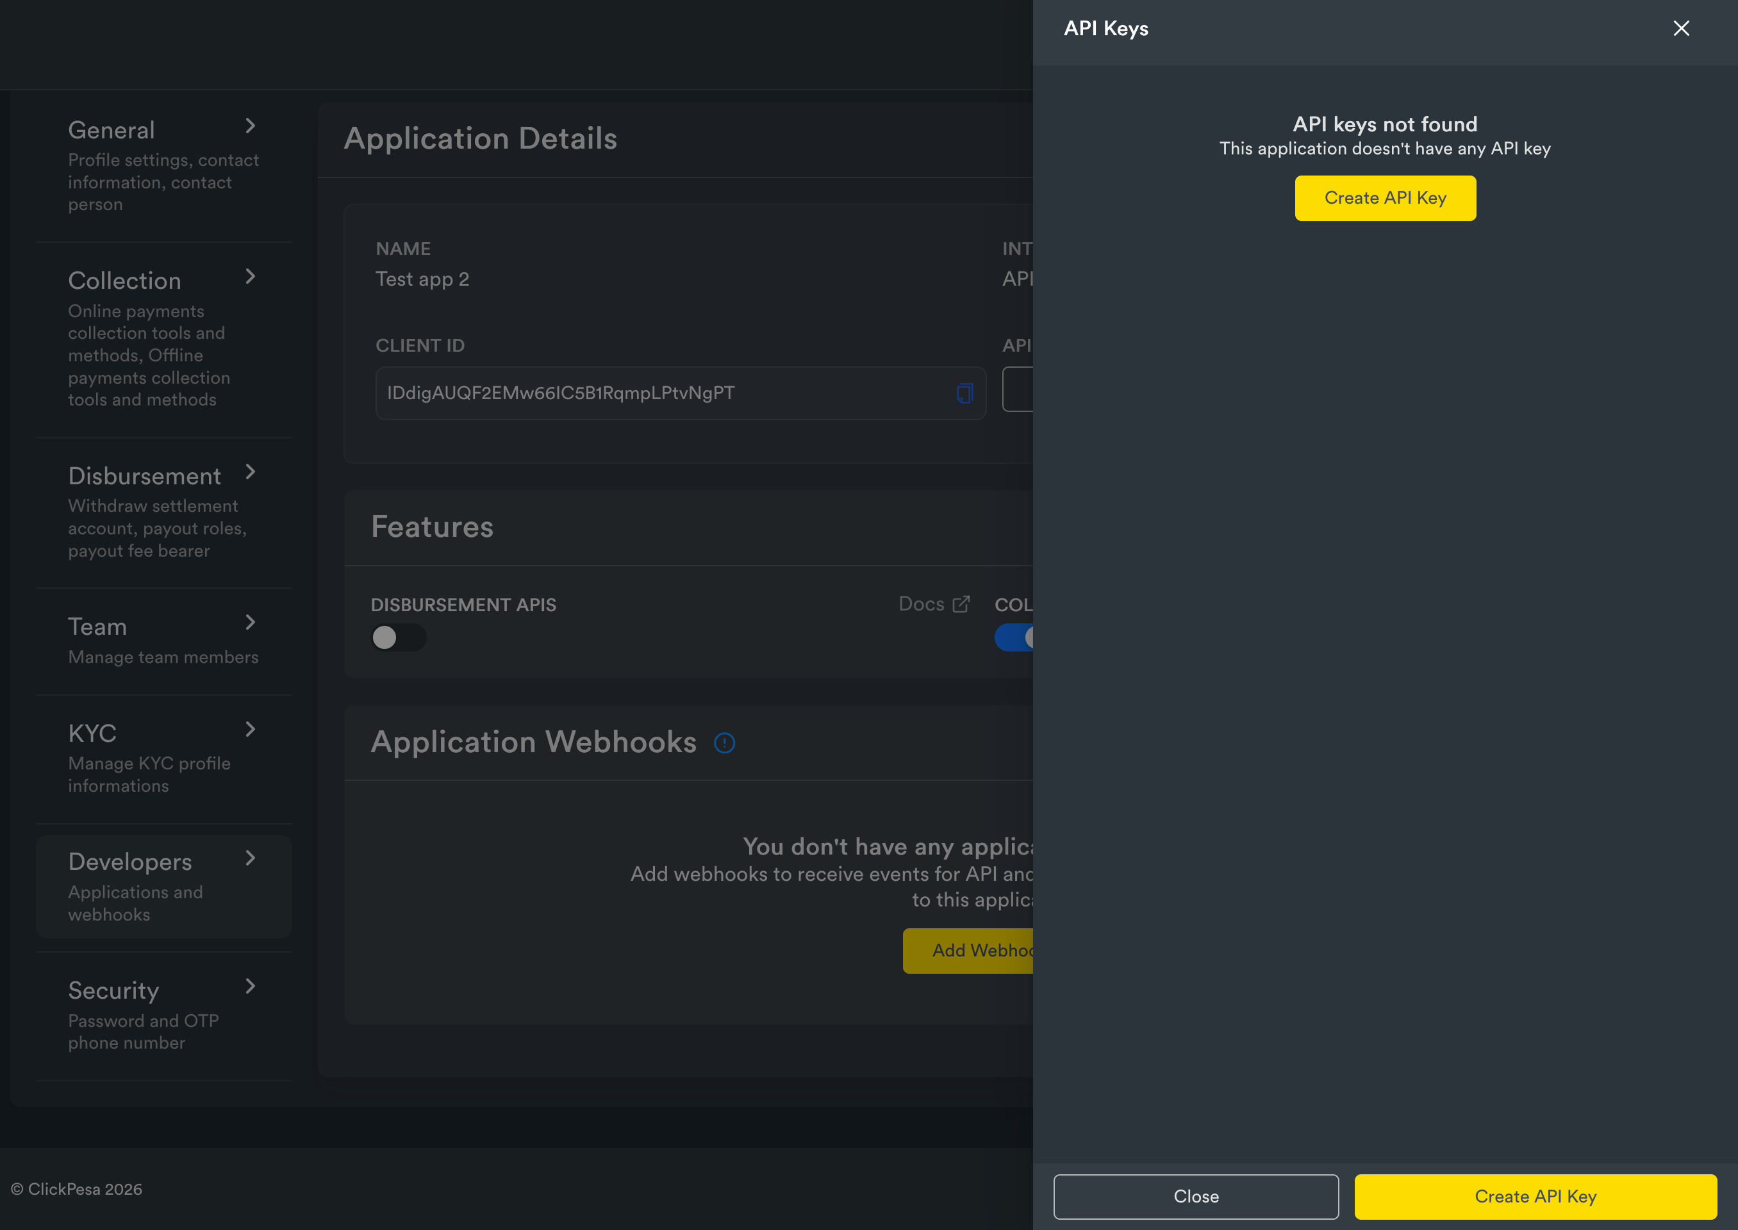
Task: Click 'Password and OTP phone number' description
Action: pyautogui.click(x=143, y=1031)
